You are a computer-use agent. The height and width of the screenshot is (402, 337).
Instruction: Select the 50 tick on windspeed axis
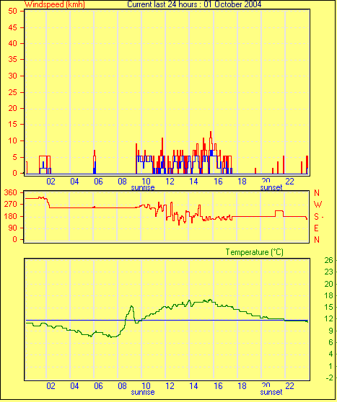click(x=12, y=11)
